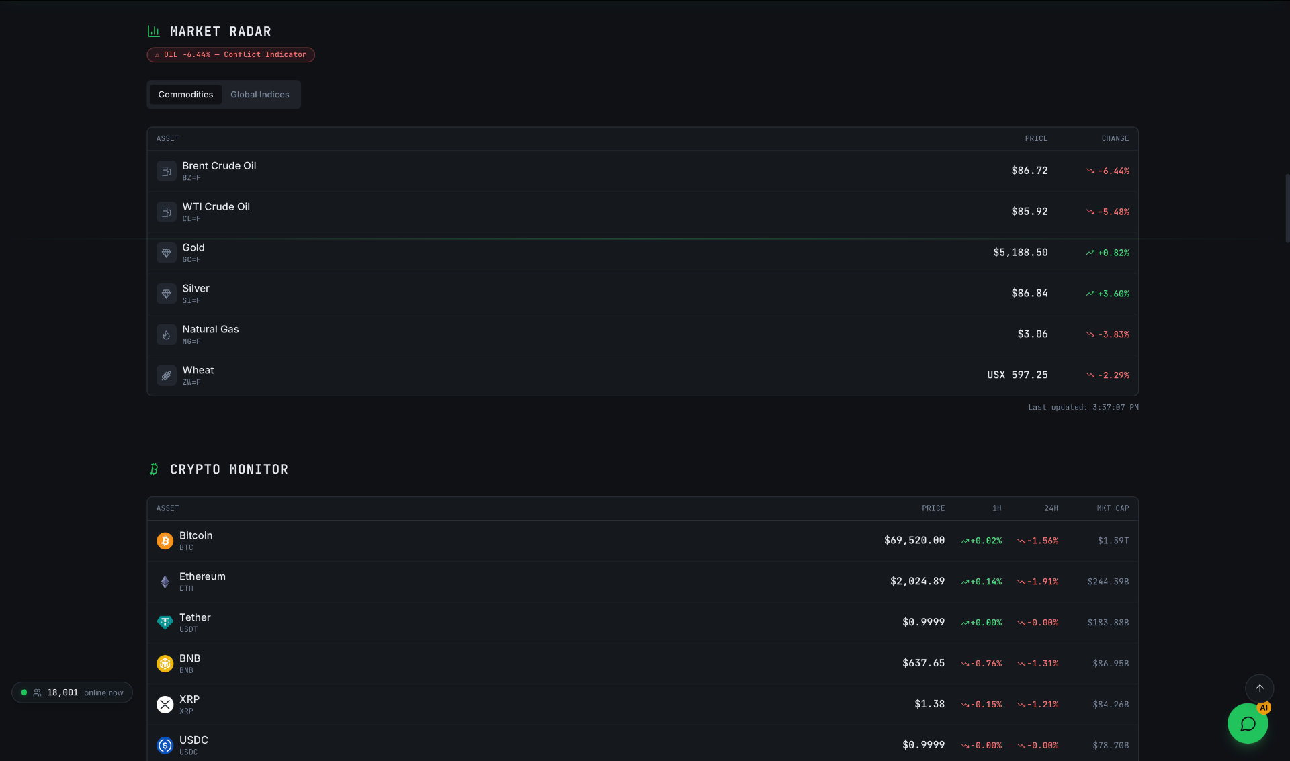Click the USDC blue logo icon
The image size is (1290, 761).
coord(165,746)
